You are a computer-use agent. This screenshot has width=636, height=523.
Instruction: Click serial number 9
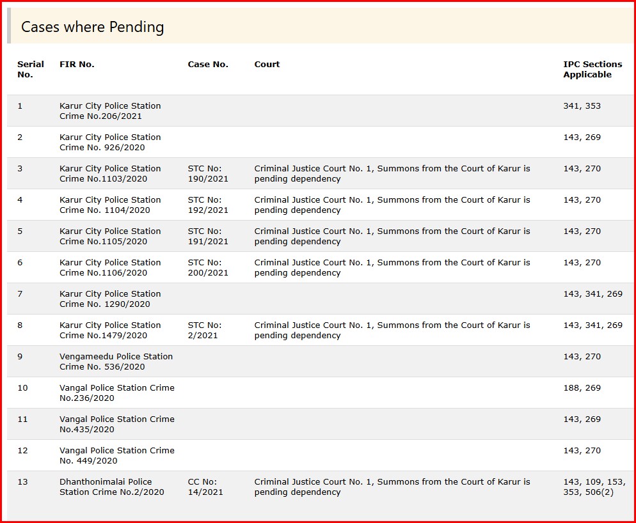20,356
